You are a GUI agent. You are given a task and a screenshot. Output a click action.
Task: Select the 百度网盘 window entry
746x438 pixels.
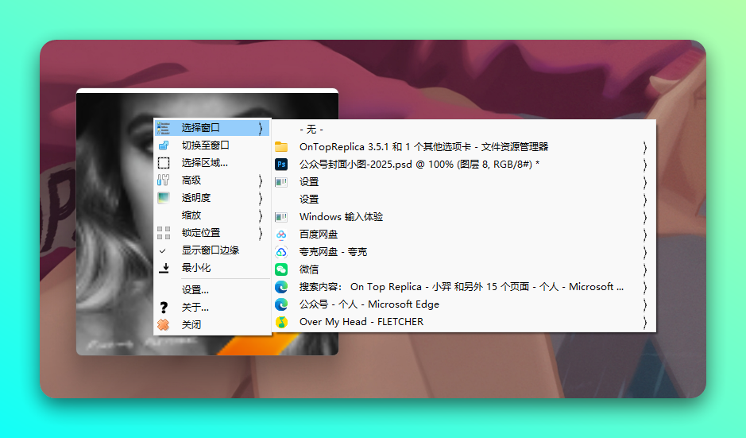463,235
